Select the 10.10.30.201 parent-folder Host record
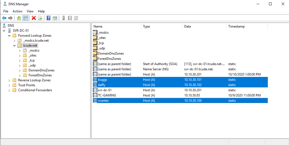The image size is (289, 145). click(x=180, y=74)
